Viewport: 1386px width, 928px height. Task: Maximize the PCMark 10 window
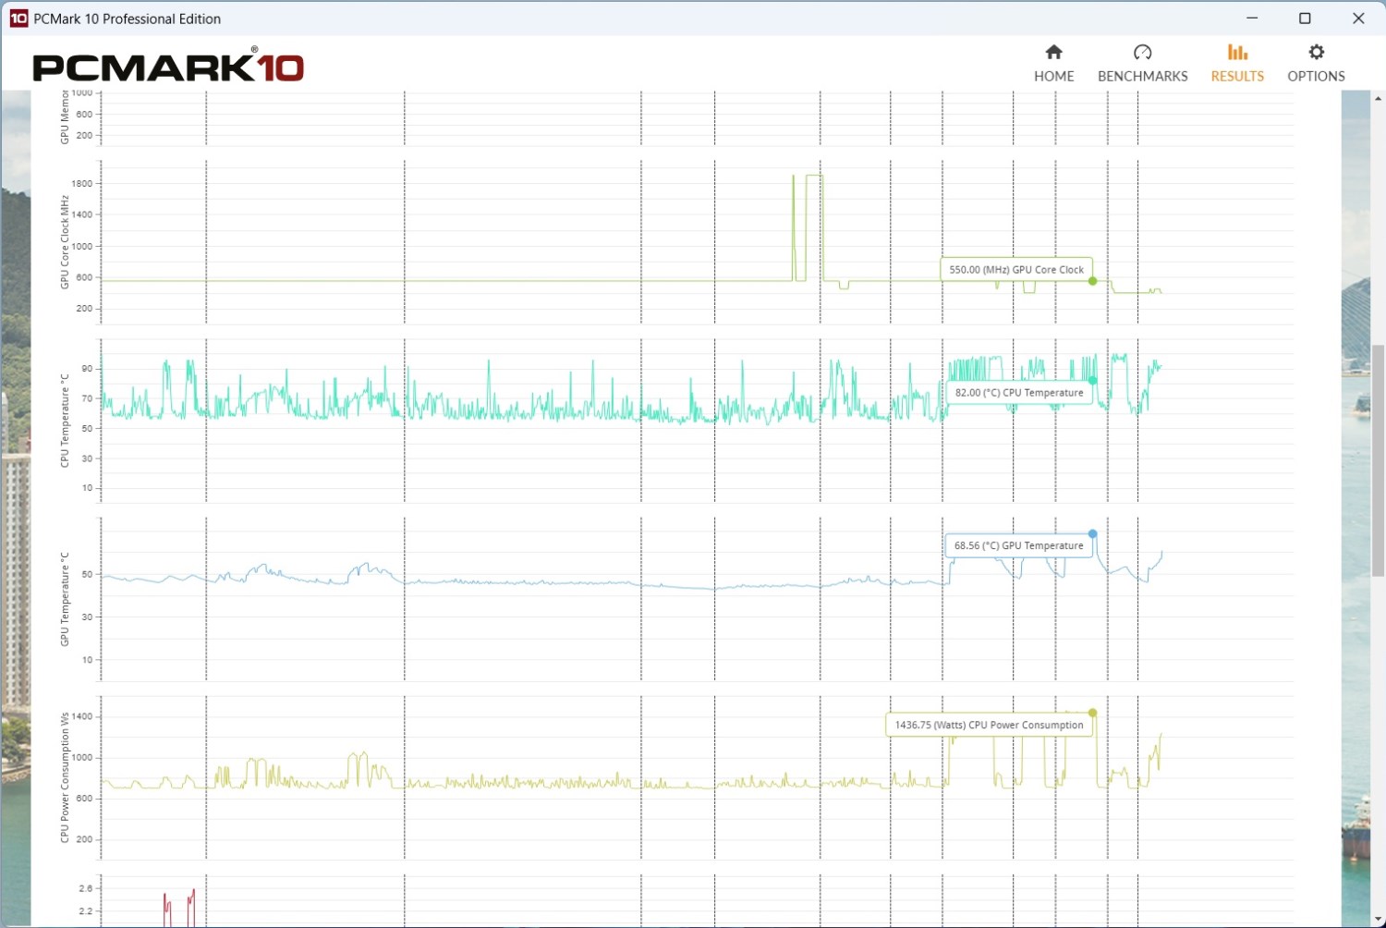tap(1305, 18)
